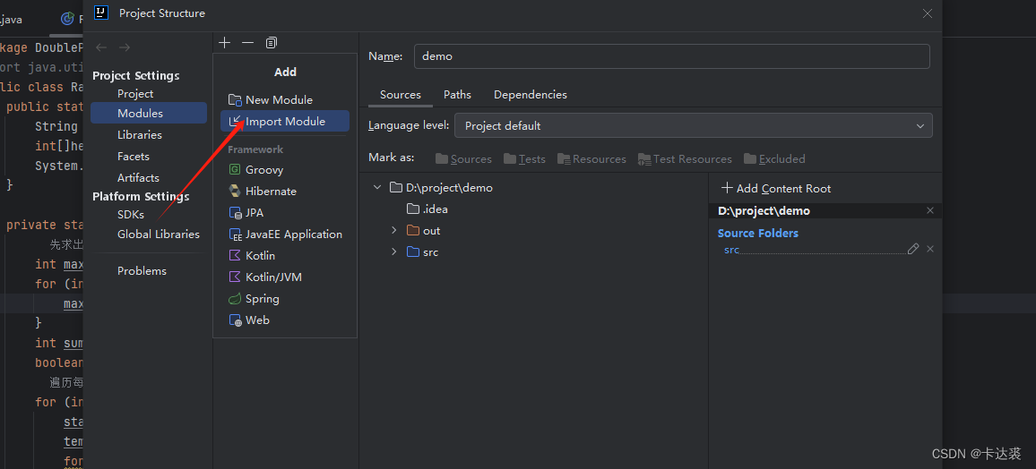This screenshot has height=469, width=1036.
Task: Mark as Test Resources button
Action: [686, 159]
